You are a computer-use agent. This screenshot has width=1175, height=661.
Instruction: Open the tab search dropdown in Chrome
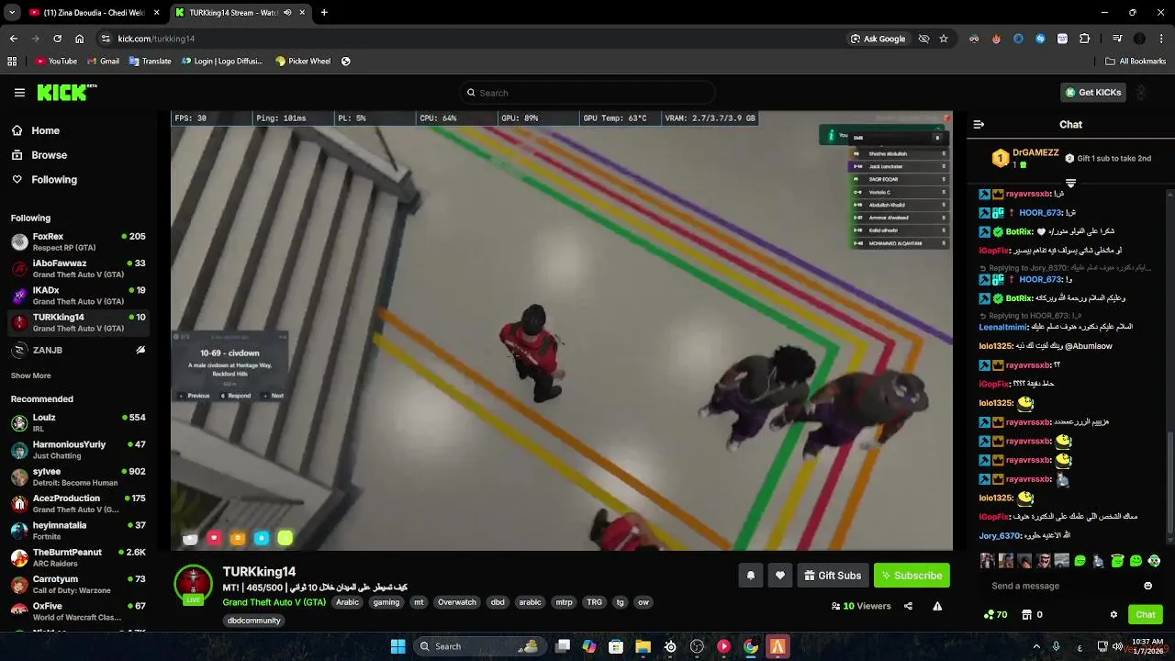(12, 12)
